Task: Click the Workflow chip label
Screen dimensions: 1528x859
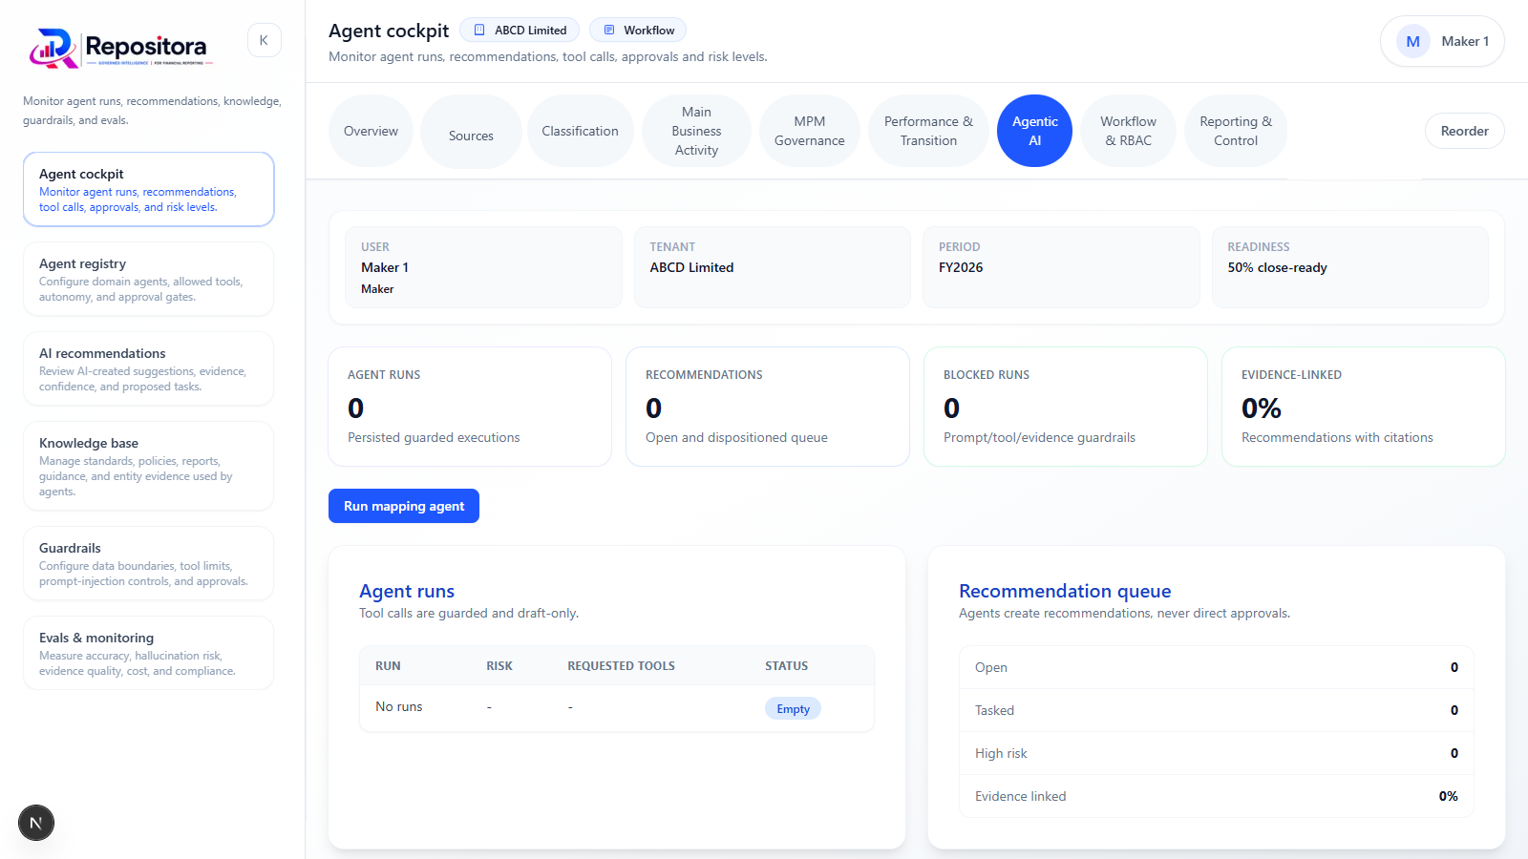Action: [x=649, y=31]
